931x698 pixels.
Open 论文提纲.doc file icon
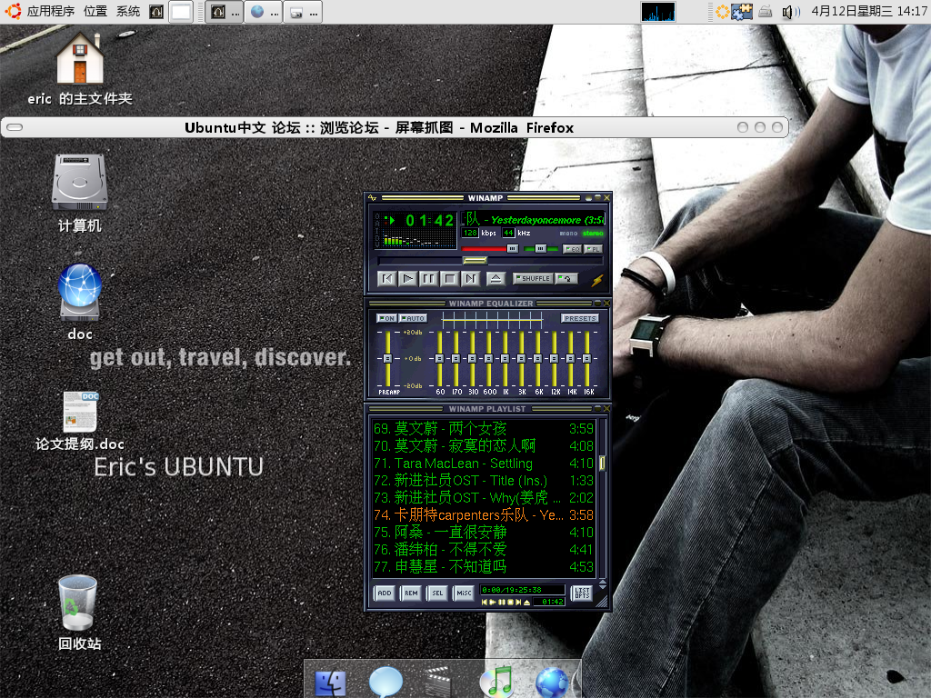click(x=80, y=421)
